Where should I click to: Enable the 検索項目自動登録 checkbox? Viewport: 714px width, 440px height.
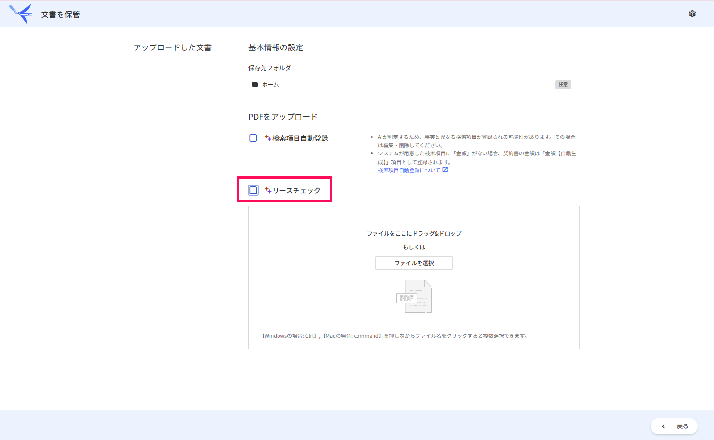[253, 137]
